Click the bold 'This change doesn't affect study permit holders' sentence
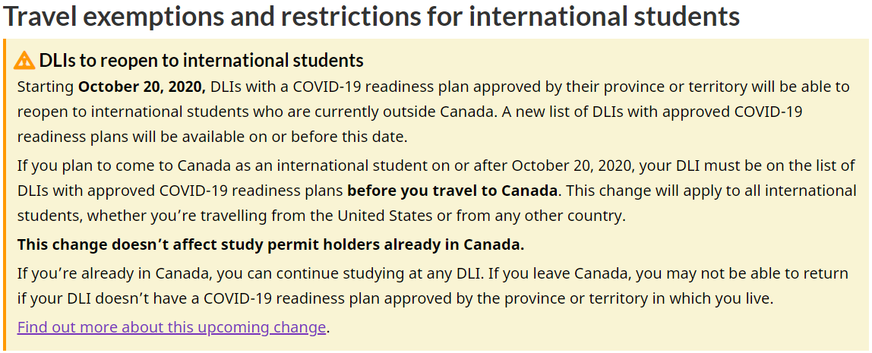This screenshot has width=872, height=353. [x=271, y=244]
